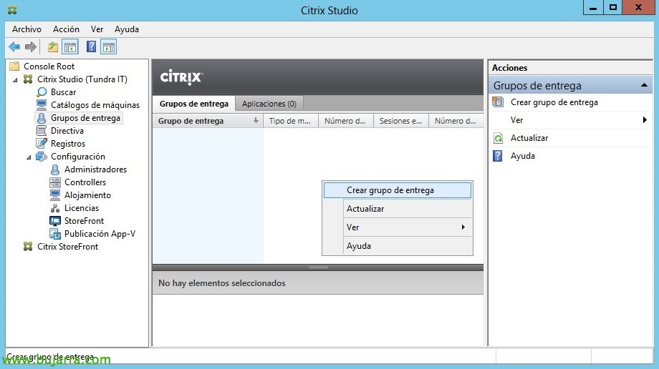The width and height of the screenshot is (659, 369).
Task: Click 'No hay elementos seleccionados' text
Action: click(x=222, y=283)
